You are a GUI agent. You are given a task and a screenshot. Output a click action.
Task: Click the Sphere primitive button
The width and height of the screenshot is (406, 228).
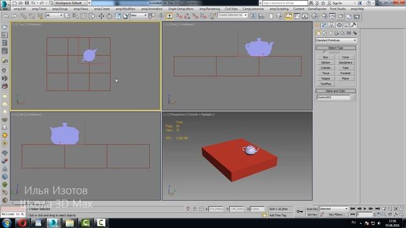click(x=325, y=63)
